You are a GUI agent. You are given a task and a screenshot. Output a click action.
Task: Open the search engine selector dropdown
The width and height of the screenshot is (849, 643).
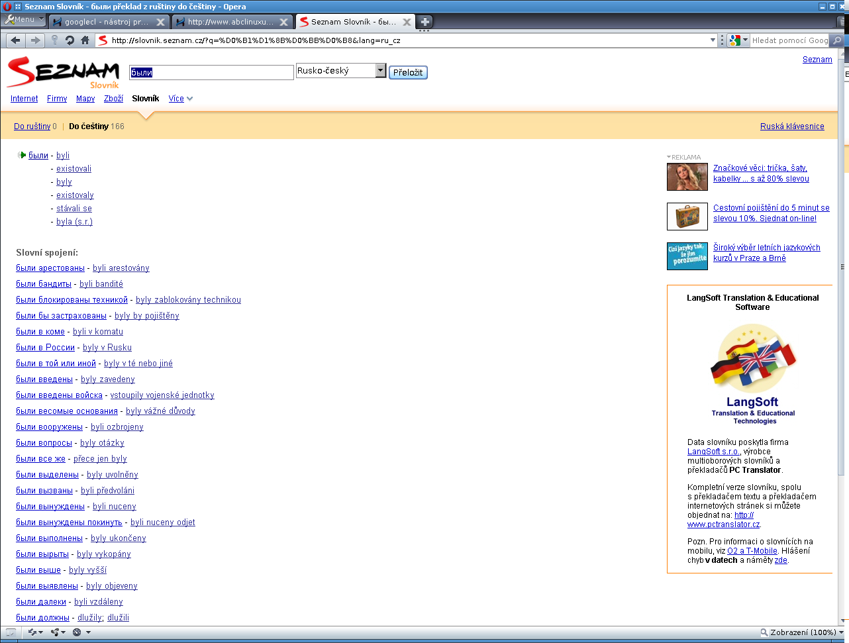[x=745, y=40]
